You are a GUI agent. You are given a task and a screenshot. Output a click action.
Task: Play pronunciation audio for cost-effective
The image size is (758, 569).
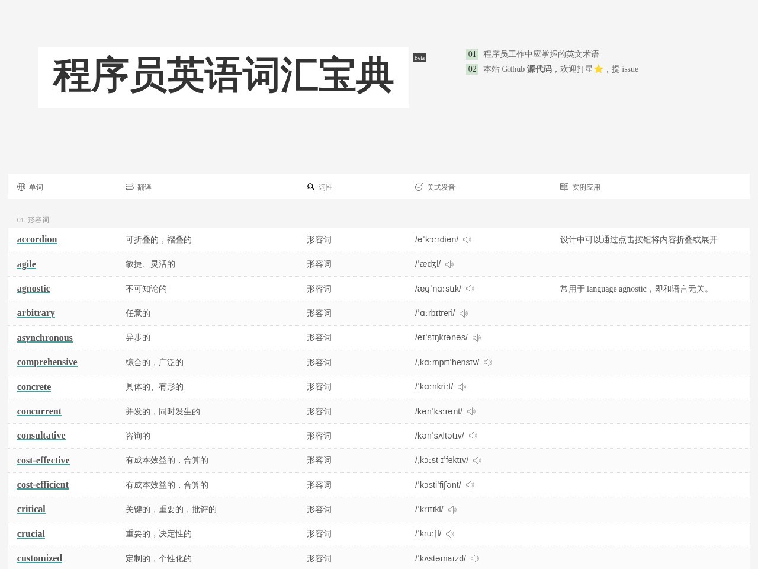[477, 461]
